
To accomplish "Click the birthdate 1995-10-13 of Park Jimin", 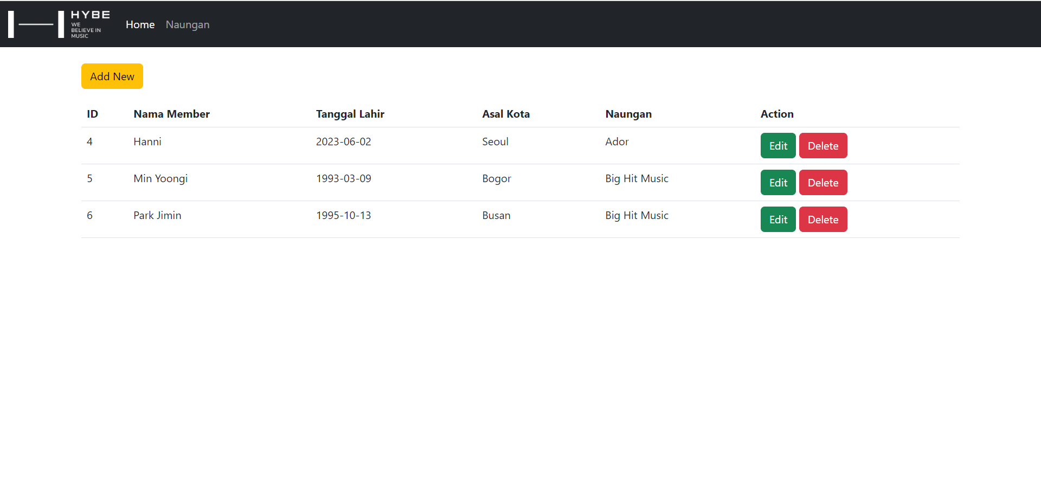I will point(343,215).
